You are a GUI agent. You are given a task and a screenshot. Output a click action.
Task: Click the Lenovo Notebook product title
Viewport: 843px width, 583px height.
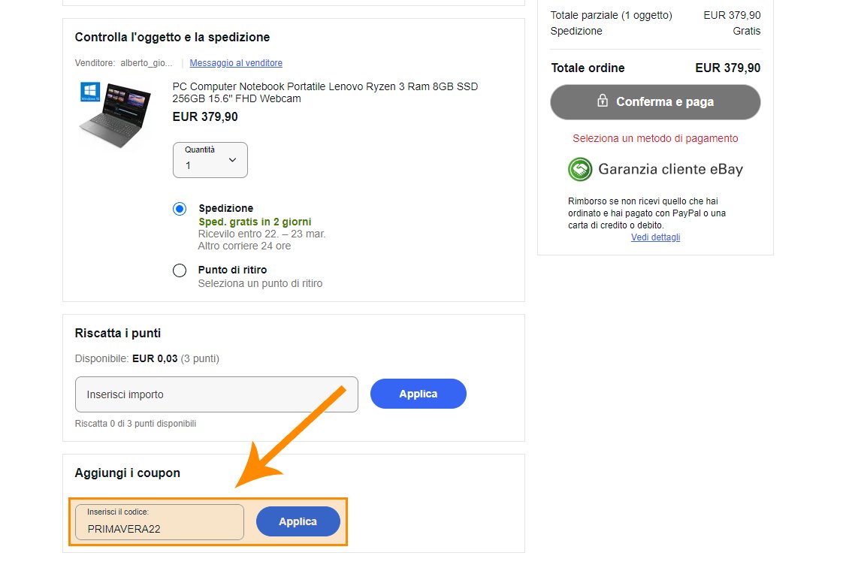(x=325, y=92)
